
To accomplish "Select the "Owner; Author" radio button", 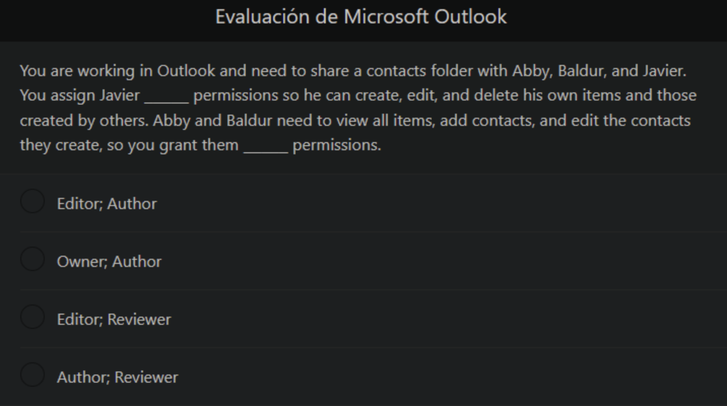I will click(32, 259).
